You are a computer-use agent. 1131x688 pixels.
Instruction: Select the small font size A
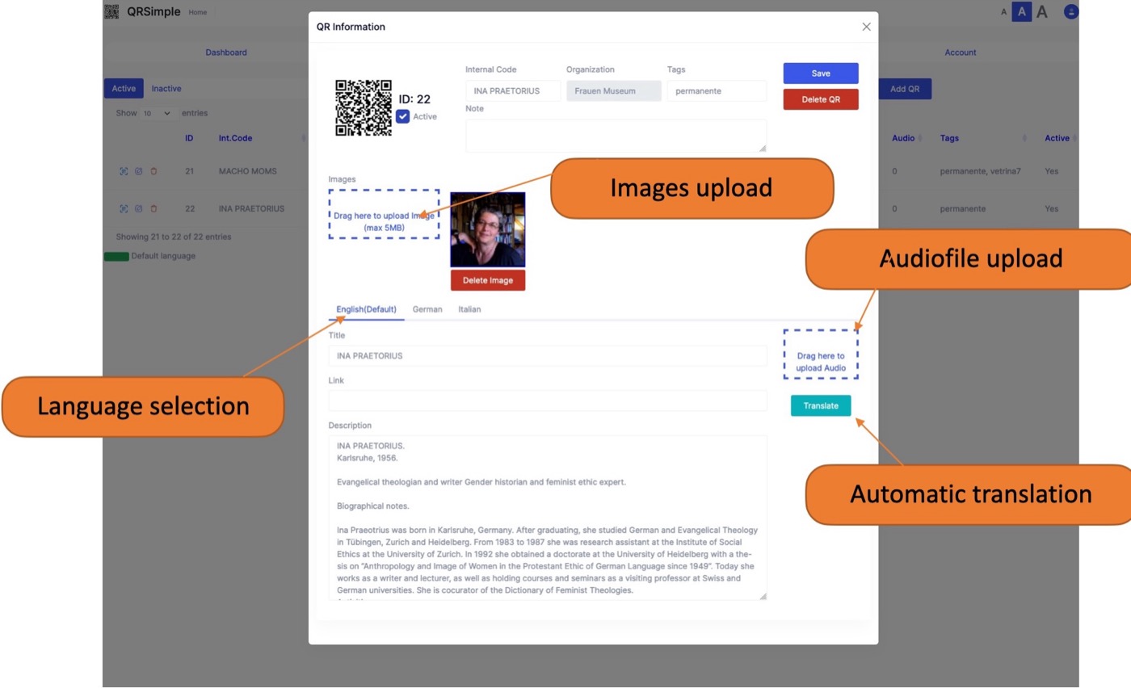click(1004, 12)
